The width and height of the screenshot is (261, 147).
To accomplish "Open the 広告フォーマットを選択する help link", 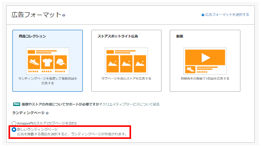I will 227,15.
